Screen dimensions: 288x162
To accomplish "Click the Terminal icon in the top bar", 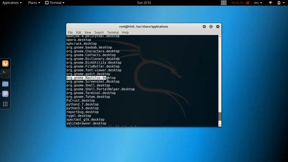I will 47,3.
